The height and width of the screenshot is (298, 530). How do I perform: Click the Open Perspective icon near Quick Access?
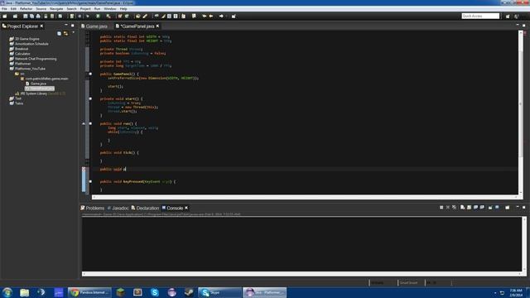pyautogui.click(x=508, y=17)
